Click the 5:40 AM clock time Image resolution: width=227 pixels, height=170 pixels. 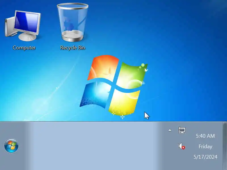click(x=205, y=136)
